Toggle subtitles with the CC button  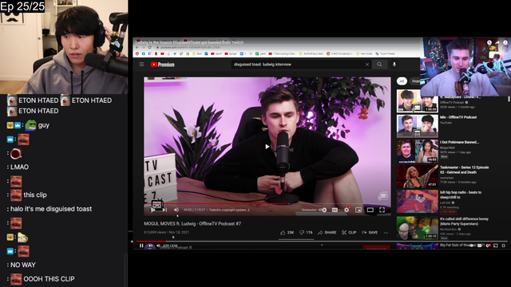[335, 210]
